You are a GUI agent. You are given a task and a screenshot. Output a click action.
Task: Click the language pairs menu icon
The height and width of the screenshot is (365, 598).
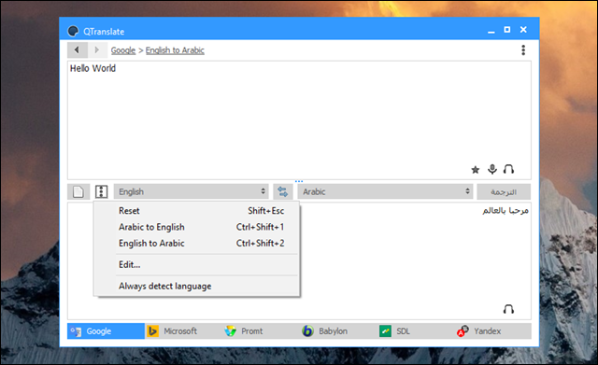point(101,191)
